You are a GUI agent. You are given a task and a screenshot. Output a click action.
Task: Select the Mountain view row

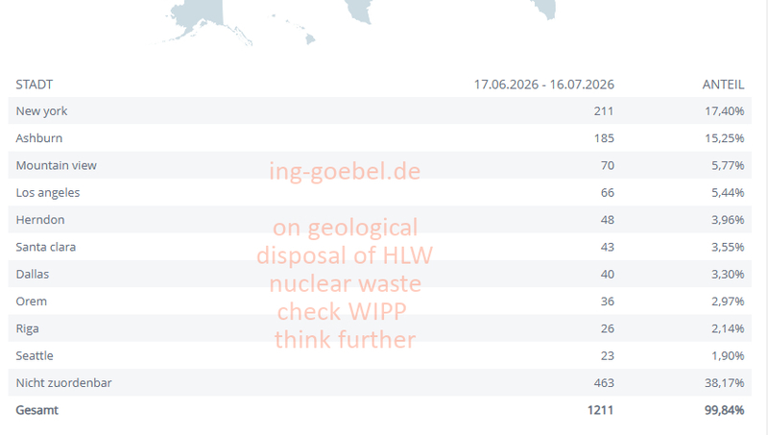379,165
